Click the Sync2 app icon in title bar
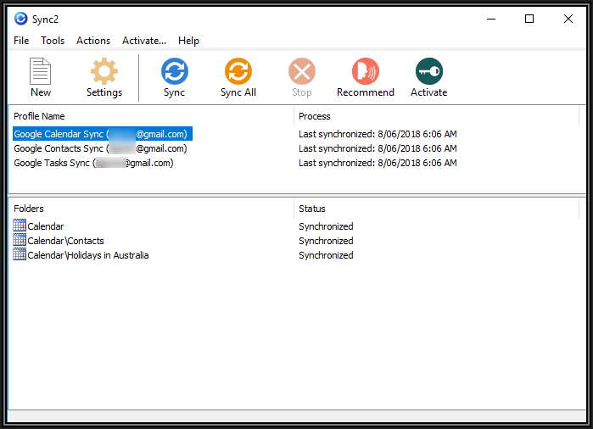Image resolution: width=593 pixels, height=429 pixels. (21, 19)
